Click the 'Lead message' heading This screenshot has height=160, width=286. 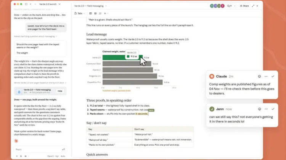point(96,34)
